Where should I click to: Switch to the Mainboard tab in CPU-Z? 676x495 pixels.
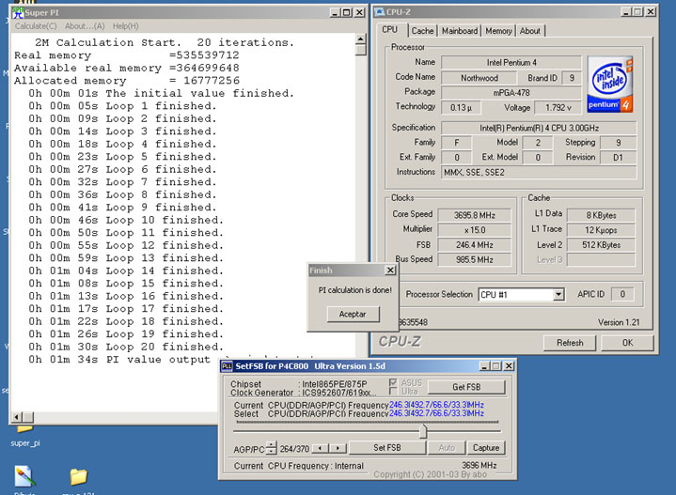point(460,31)
